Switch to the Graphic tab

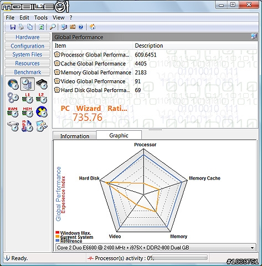[x=119, y=135]
